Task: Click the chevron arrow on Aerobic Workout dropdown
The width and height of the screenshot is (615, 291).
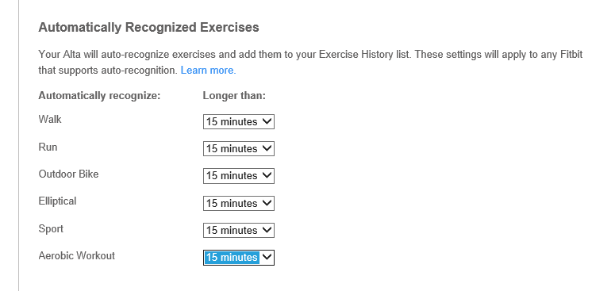Action: 267,258
